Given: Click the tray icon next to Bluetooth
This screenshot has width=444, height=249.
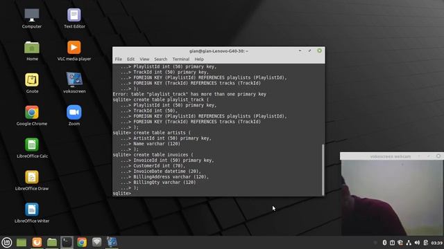Looking at the screenshot, I should 392,243.
